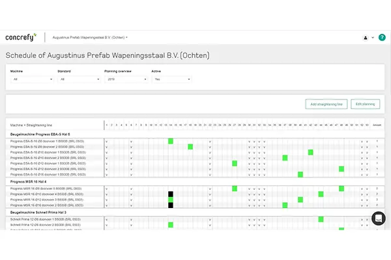Open the Augustinus Prefab company selector
391x260 pixels.
pos(100,38)
